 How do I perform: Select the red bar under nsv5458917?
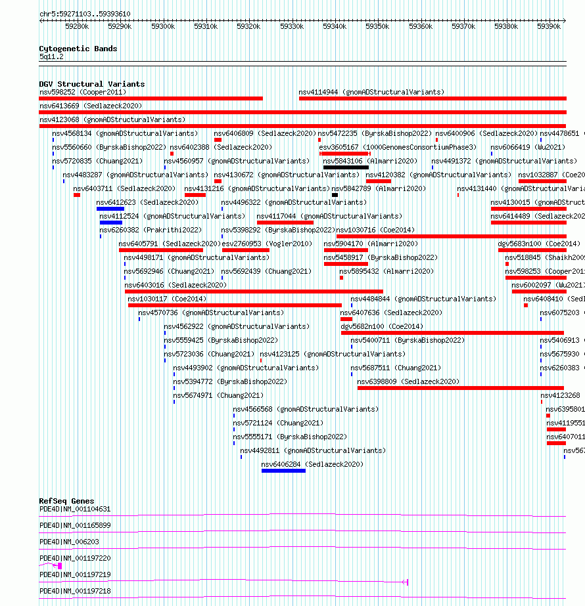coord(346,264)
